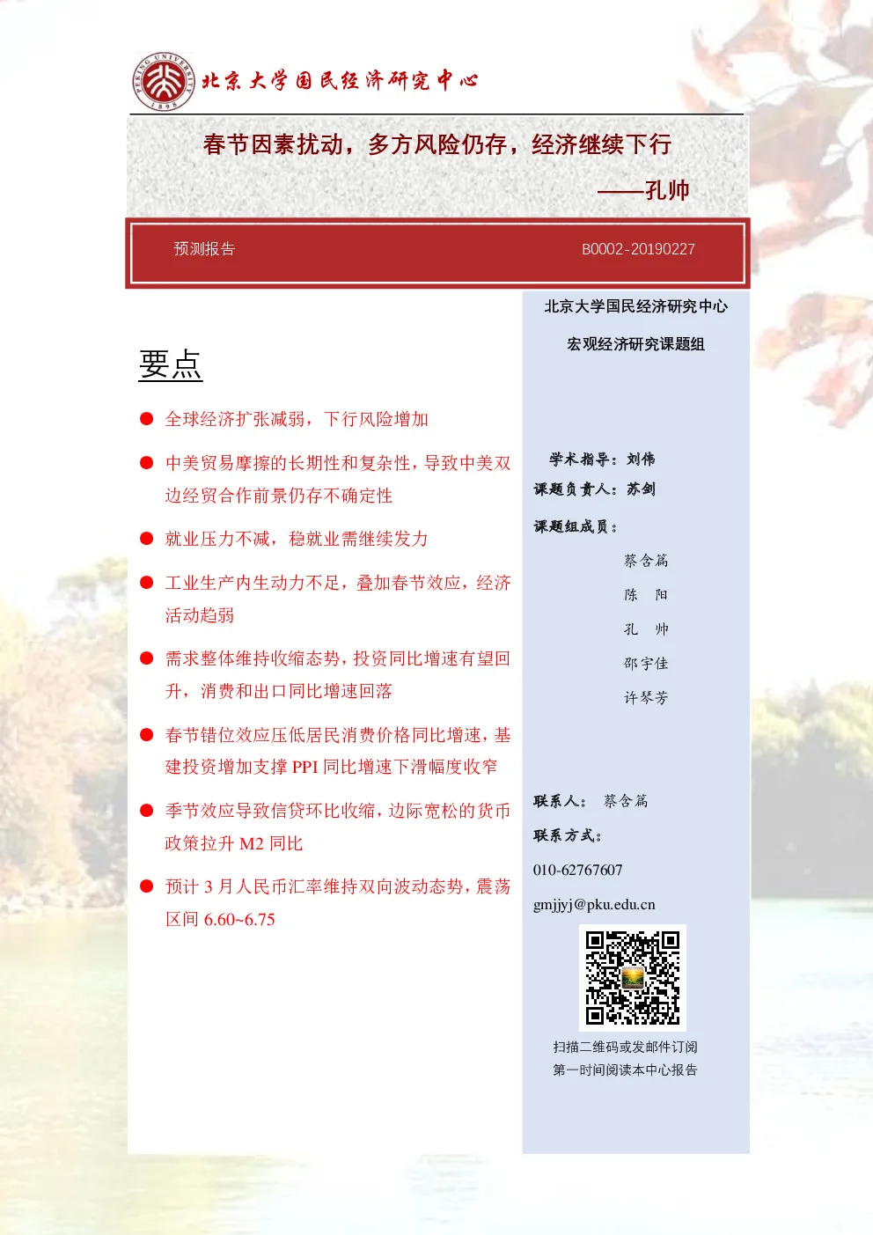Open email link gmjjyj@pku.edu.cn
Image resolution: width=873 pixels, height=1235 pixels.
point(594,905)
